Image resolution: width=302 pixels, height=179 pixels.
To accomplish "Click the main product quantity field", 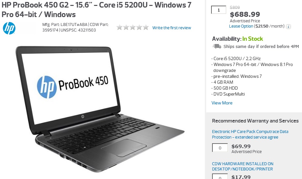I will [219, 10].
